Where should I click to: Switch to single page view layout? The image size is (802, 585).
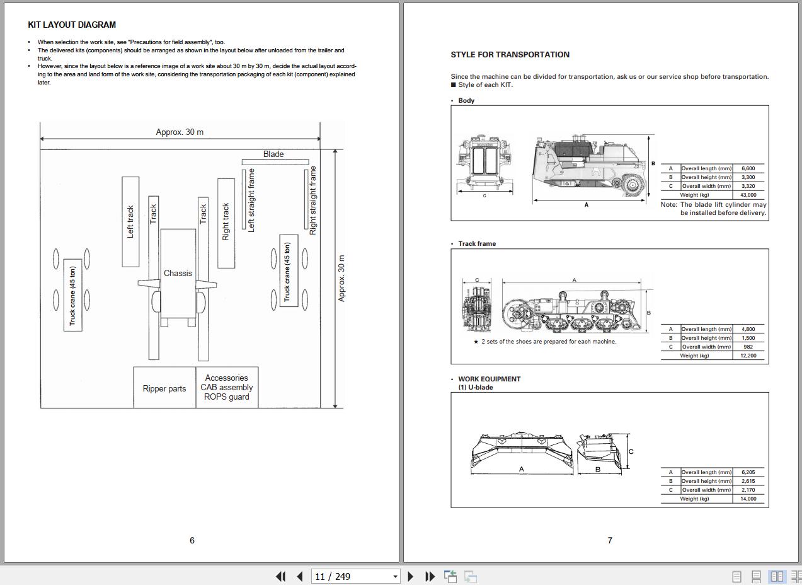click(x=736, y=576)
